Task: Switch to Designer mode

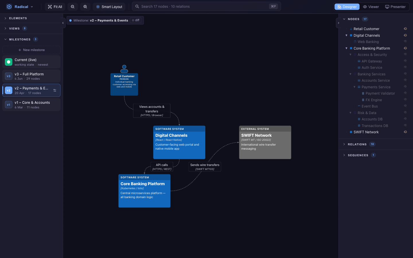Action: pyautogui.click(x=347, y=7)
